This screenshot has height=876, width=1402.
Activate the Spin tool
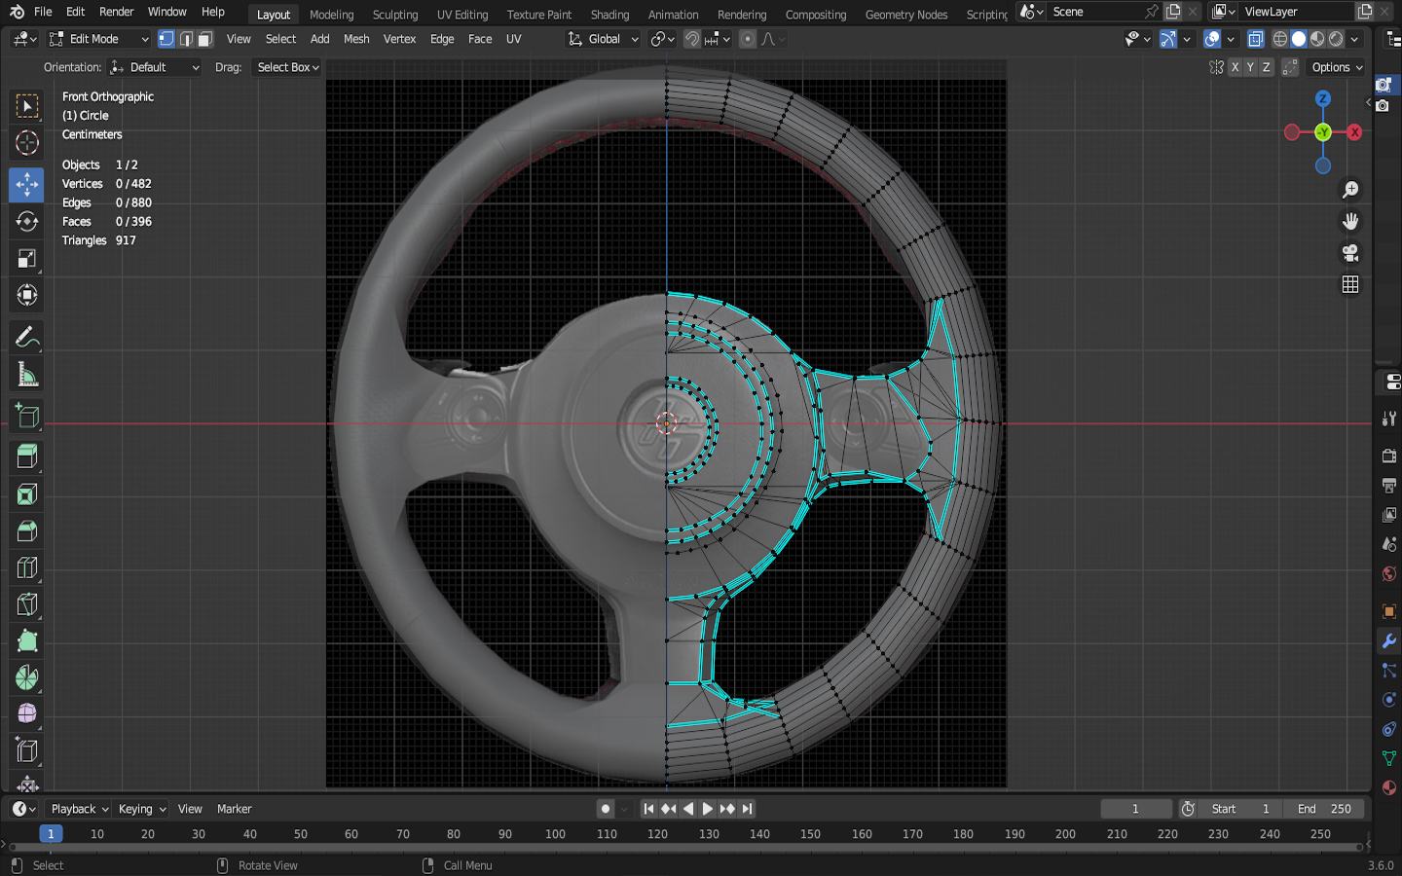point(27,678)
